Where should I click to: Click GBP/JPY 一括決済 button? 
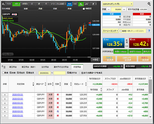(x=127, y=59)
